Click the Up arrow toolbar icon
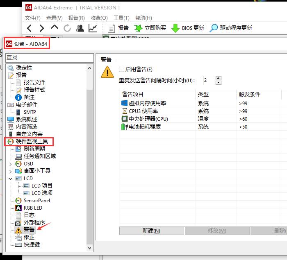The width and height of the screenshot is (287, 260). point(55,27)
